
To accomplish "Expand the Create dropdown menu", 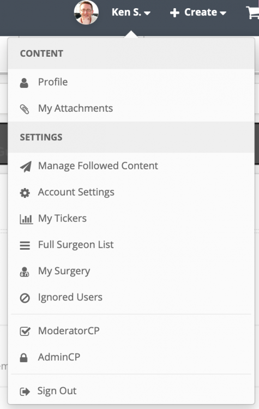I will [198, 12].
